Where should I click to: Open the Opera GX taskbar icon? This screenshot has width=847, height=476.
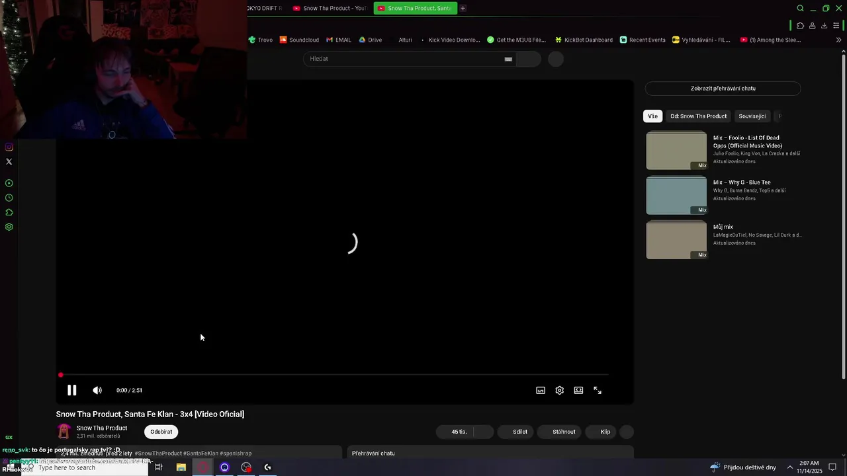pyautogui.click(x=202, y=467)
